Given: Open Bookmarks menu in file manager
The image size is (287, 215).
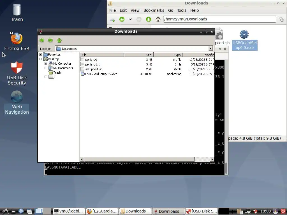Looking at the screenshot, I should click(154, 10).
